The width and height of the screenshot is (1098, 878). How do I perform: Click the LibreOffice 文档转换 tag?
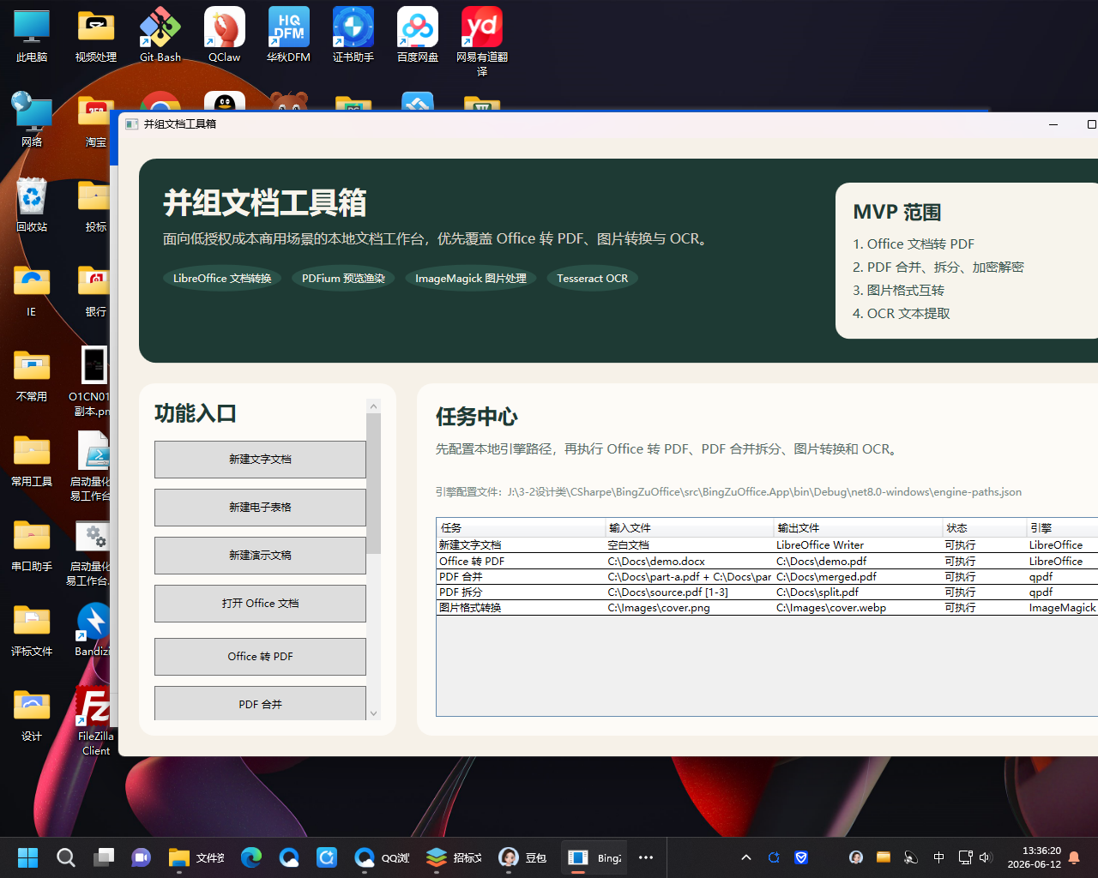click(222, 278)
